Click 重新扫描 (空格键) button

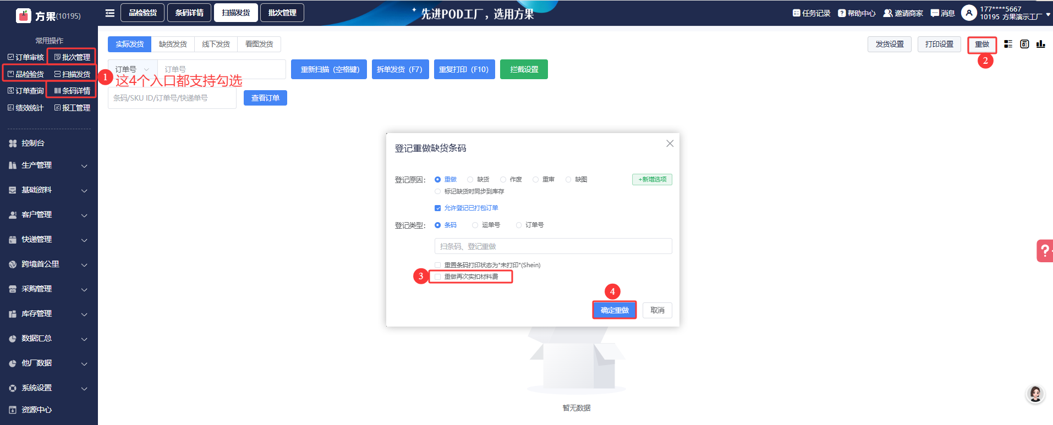pyautogui.click(x=329, y=69)
